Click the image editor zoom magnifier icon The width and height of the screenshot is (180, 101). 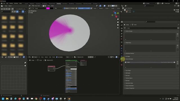(x=25, y=63)
